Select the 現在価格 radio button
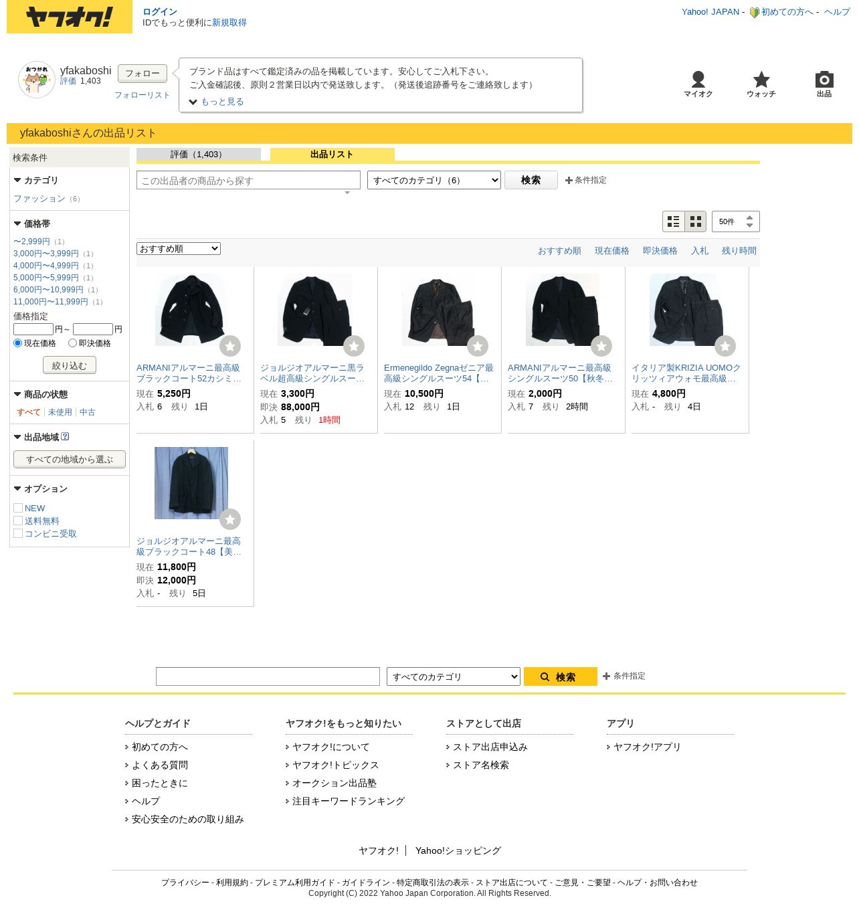The width and height of the screenshot is (859, 912). 18,343
